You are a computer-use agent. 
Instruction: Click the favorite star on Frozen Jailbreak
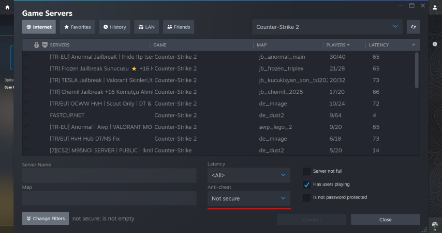134,69
